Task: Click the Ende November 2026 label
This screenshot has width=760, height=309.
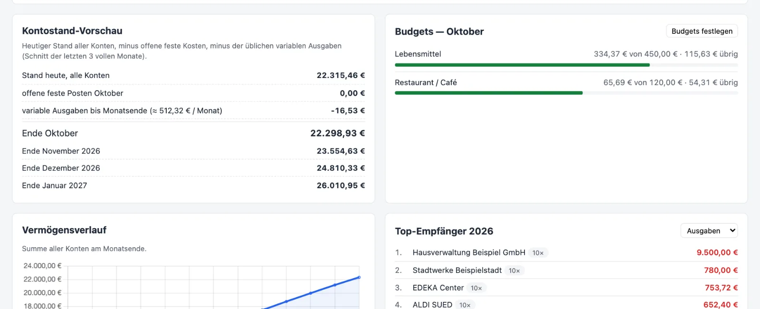Action: [61, 151]
